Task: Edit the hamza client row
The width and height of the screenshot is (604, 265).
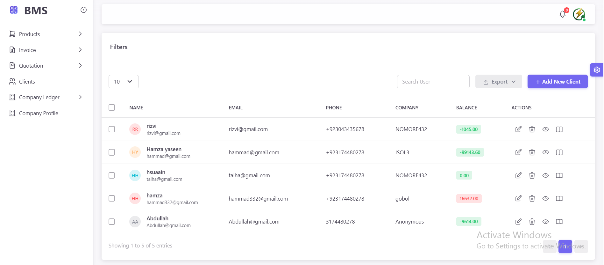Action: pyautogui.click(x=518, y=199)
